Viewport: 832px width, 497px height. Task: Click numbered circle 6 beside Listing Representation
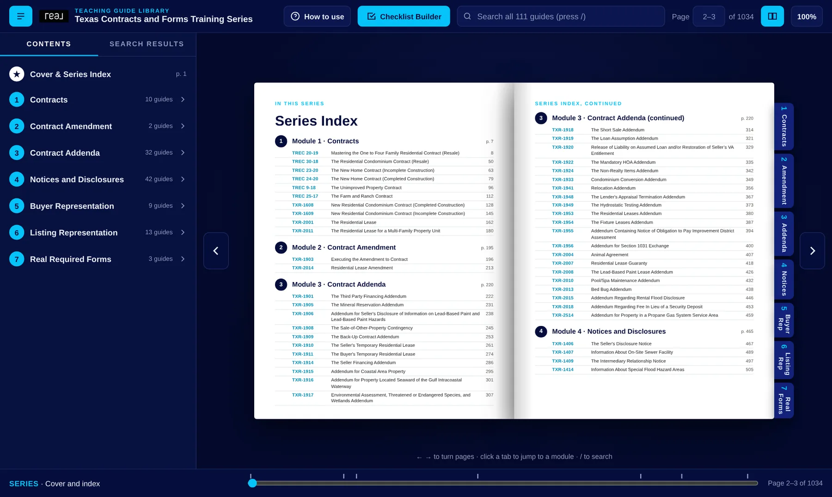(x=17, y=233)
